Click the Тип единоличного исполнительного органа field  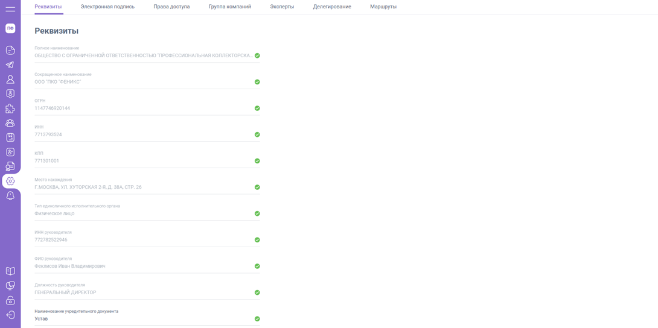click(x=142, y=213)
